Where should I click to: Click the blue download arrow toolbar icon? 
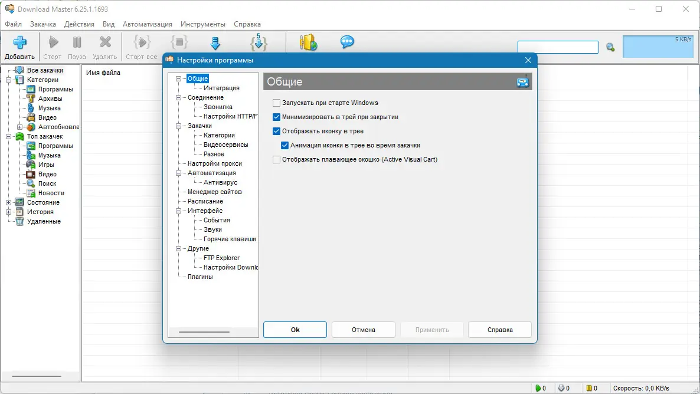point(215,43)
